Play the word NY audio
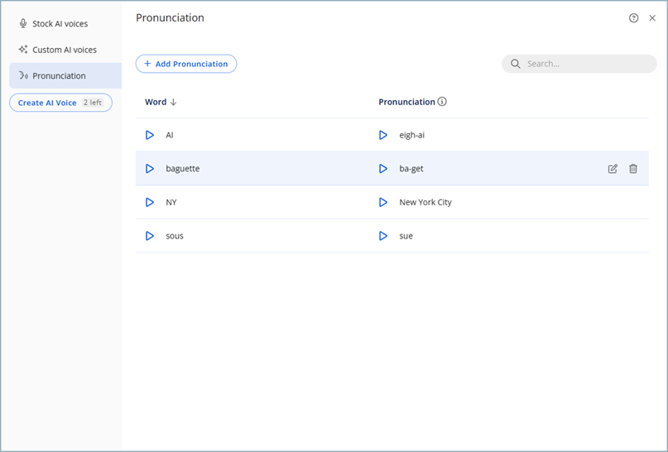Screen dimensions: 668x452 [150, 202]
